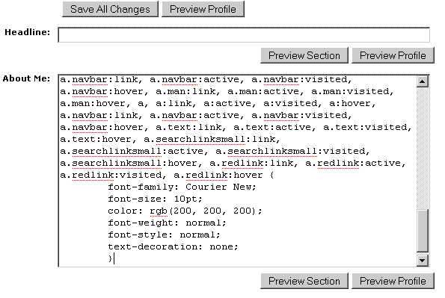Place cursor on the font-size 10pt line

click(x=155, y=199)
